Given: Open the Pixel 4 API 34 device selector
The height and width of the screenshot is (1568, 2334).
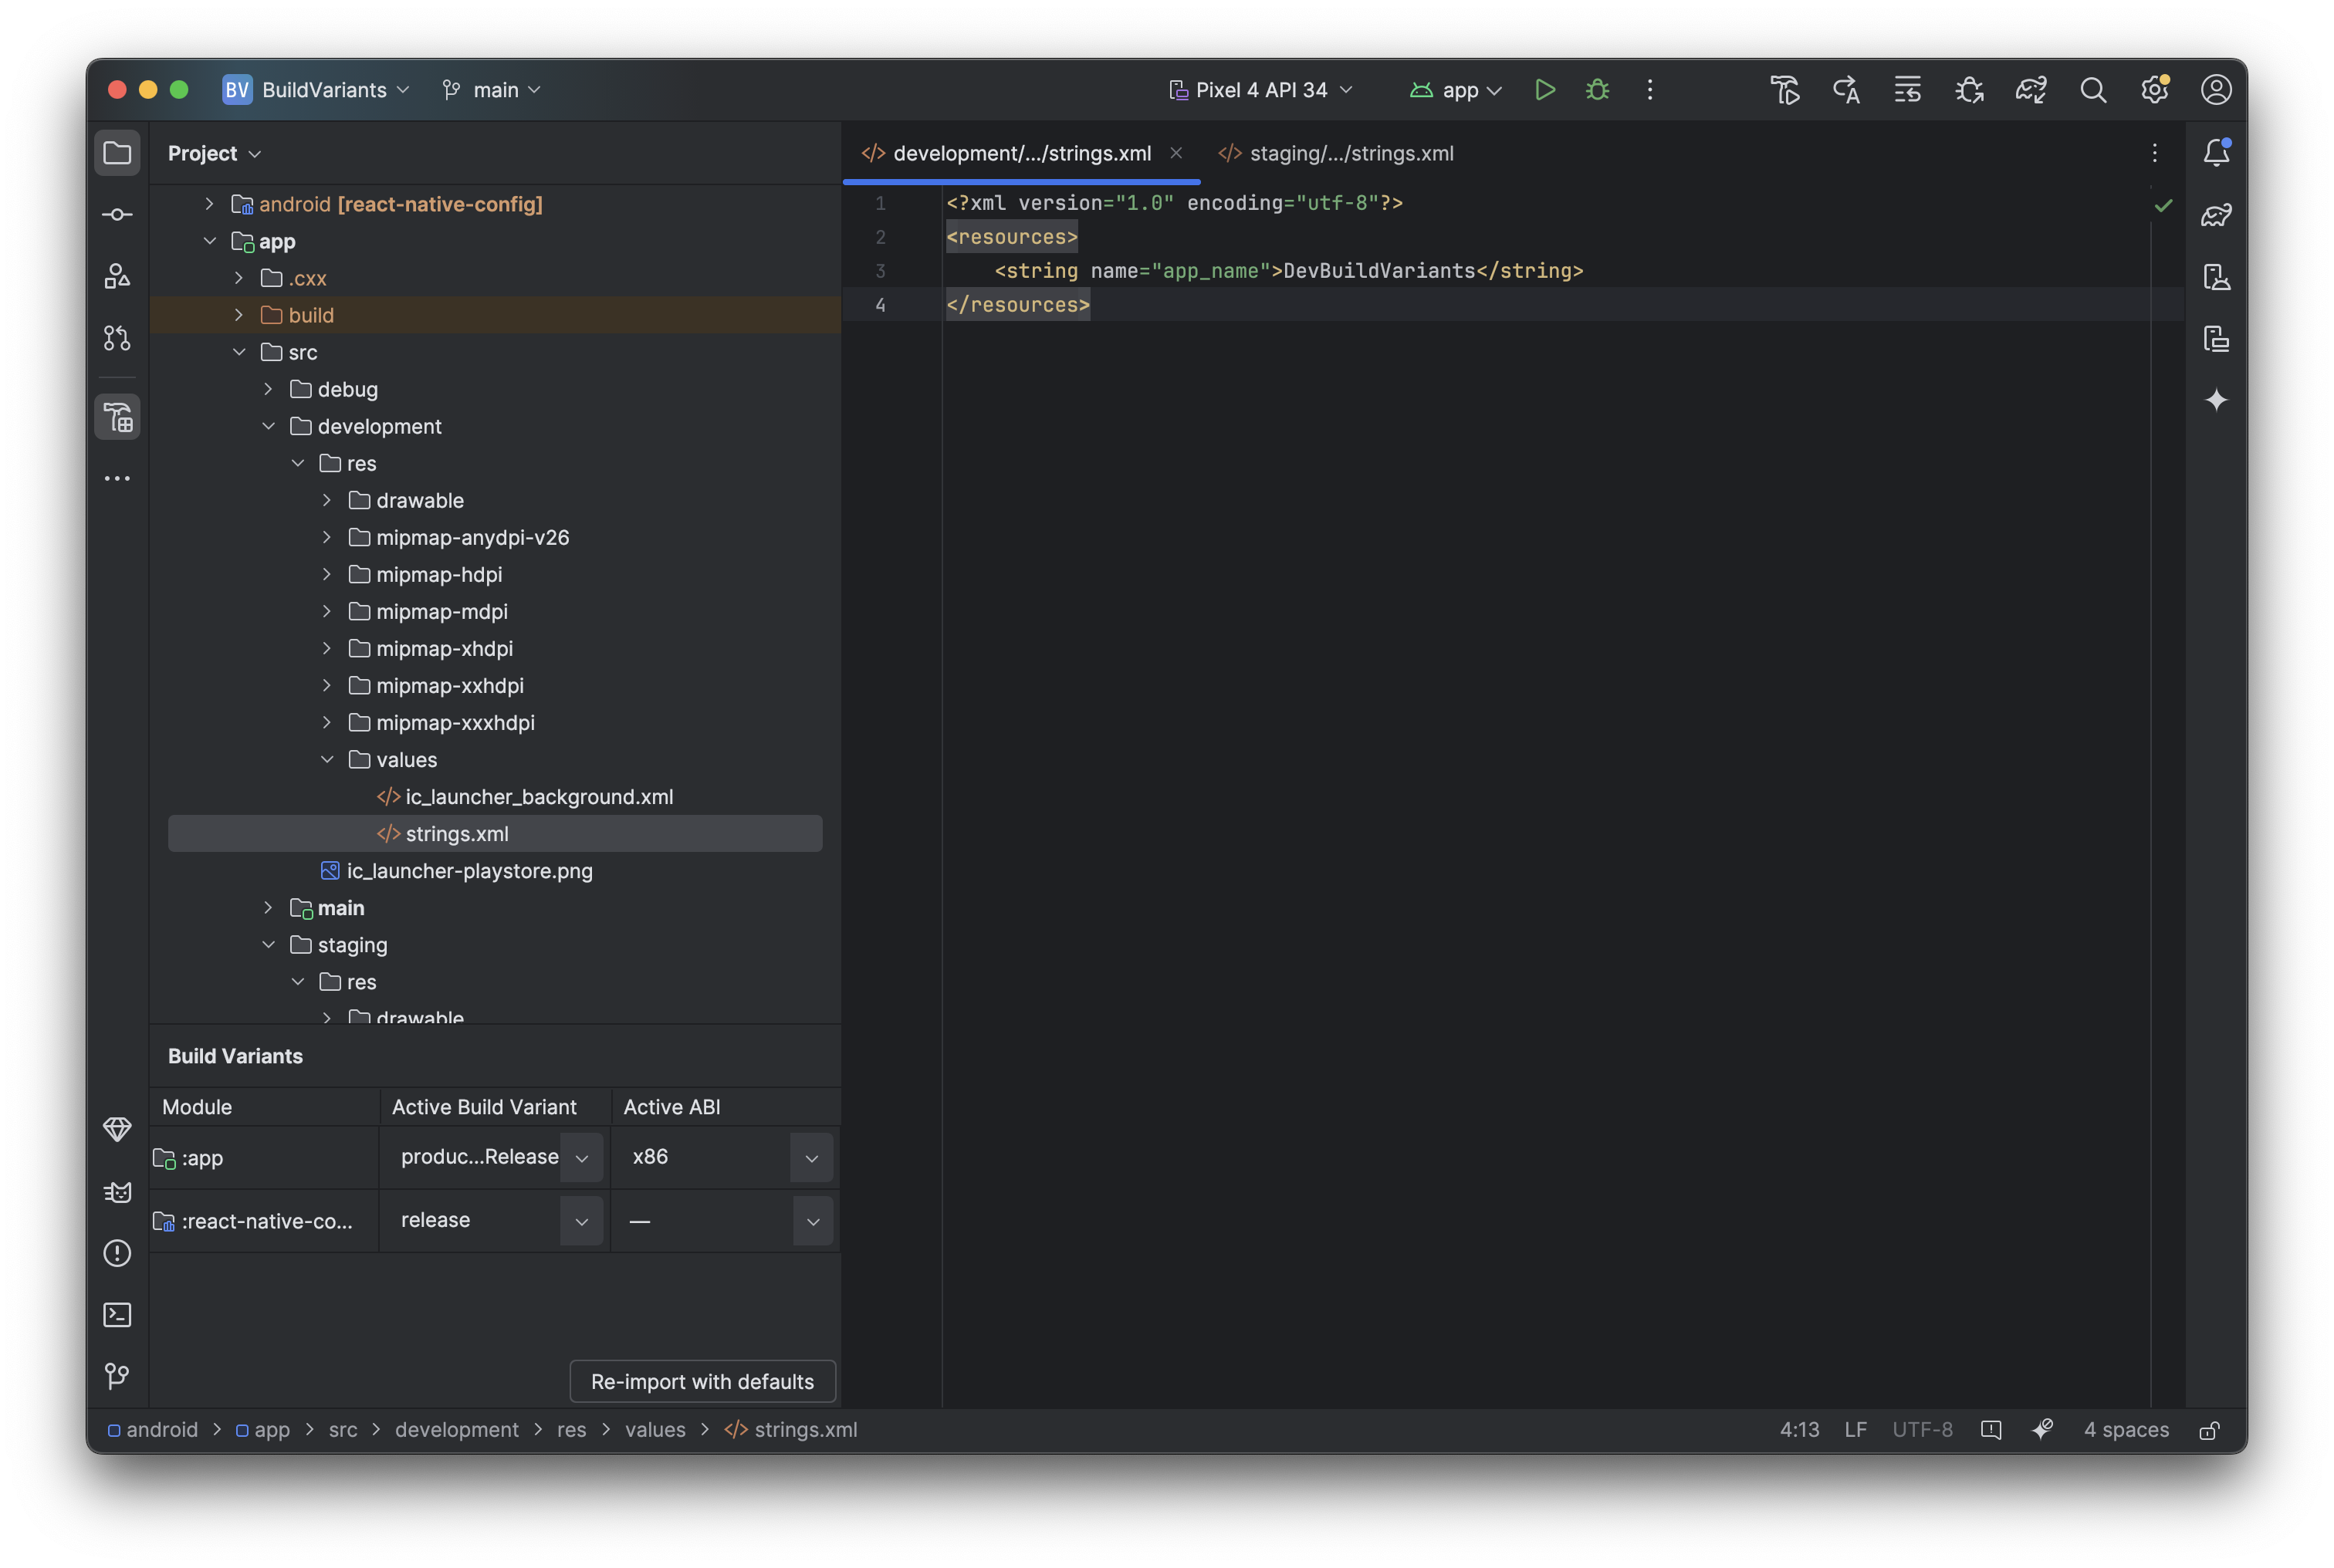Looking at the screenshot, I should point(1260,90).
